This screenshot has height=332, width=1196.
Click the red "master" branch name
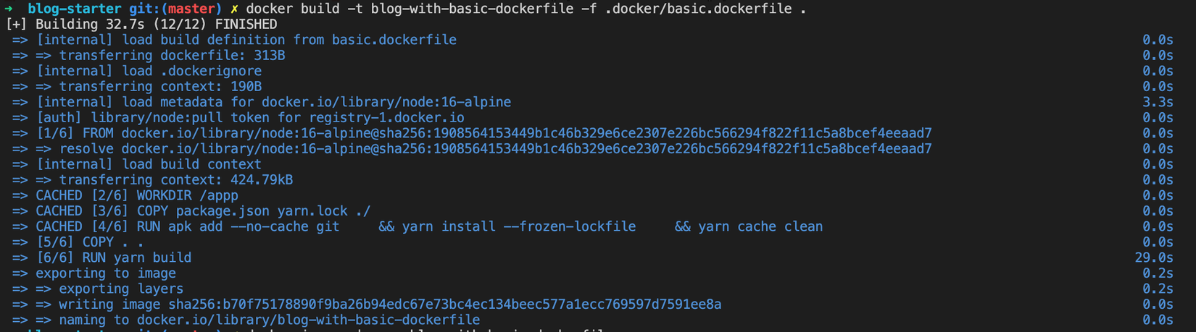[x=191, y=9]
